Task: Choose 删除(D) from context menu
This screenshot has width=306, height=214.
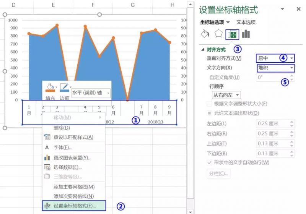Action: click(73, 128)
